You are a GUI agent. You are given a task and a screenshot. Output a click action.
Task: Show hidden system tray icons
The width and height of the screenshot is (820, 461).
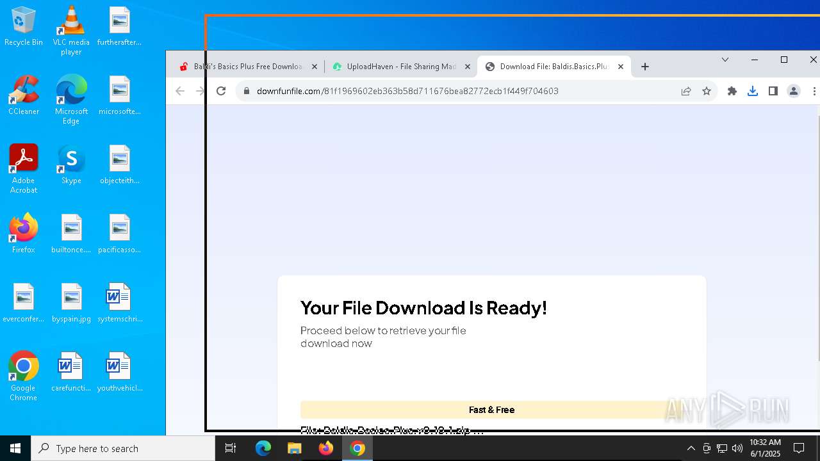[691, 448]
